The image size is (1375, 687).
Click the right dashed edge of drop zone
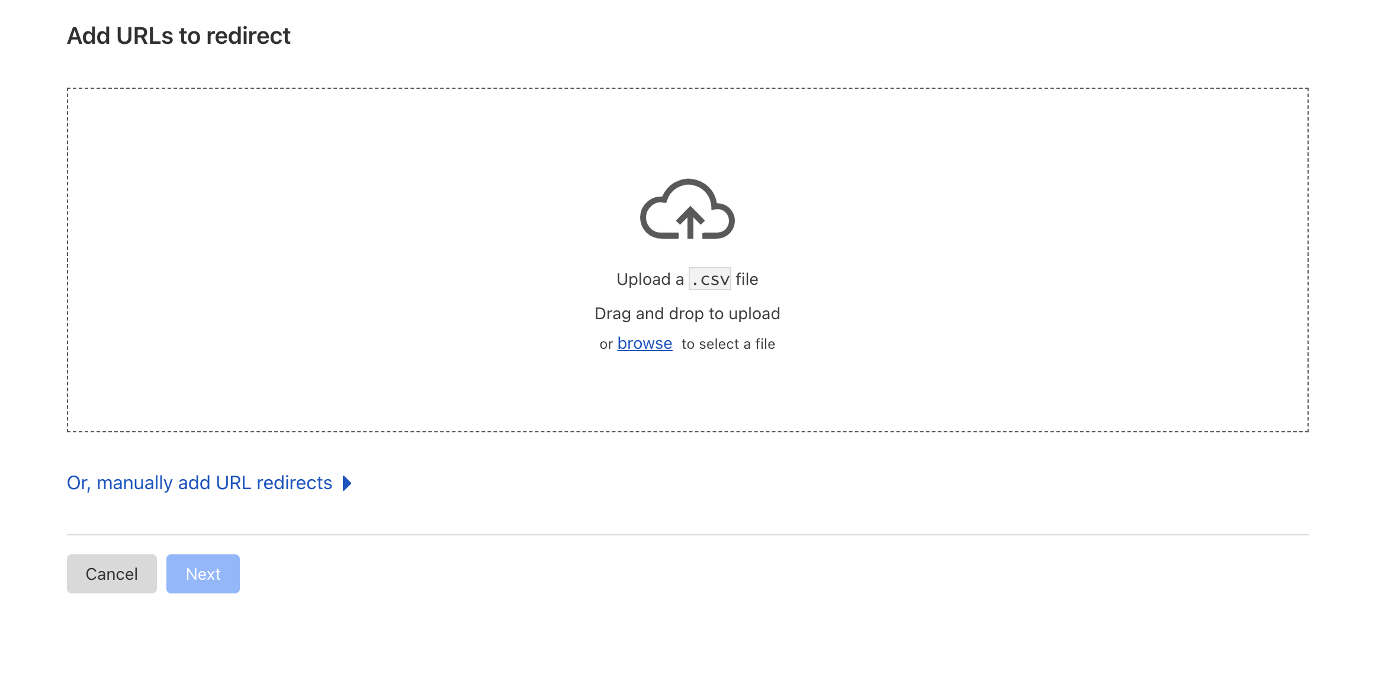point(1307,260)
